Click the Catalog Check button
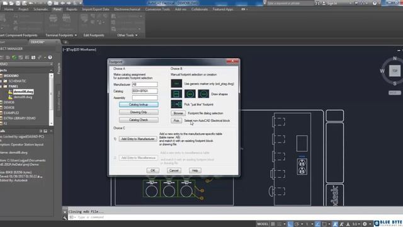Image resolution: width=403 pixels, height=227 pixels. click(x=139, y=120)
